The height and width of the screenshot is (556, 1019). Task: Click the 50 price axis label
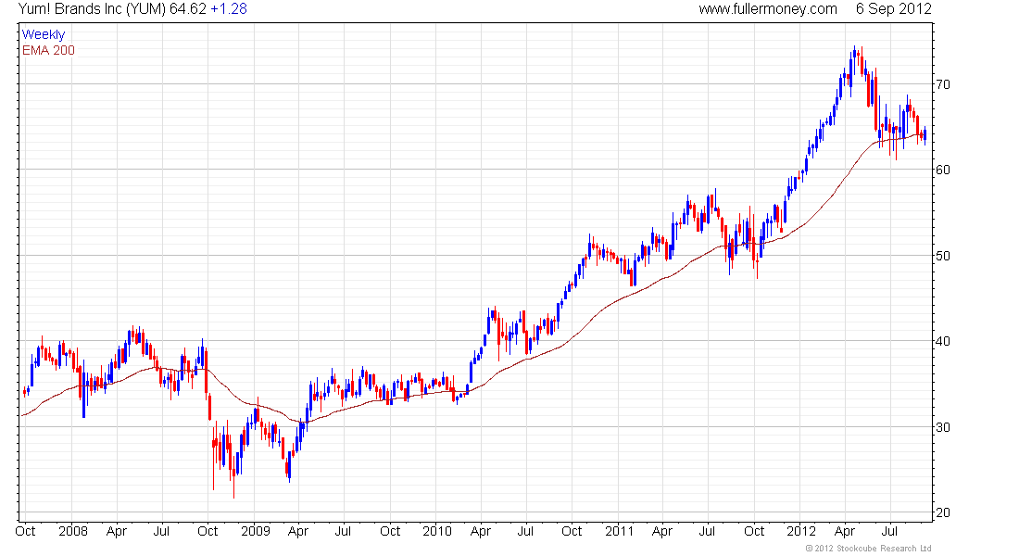[943, 256]
